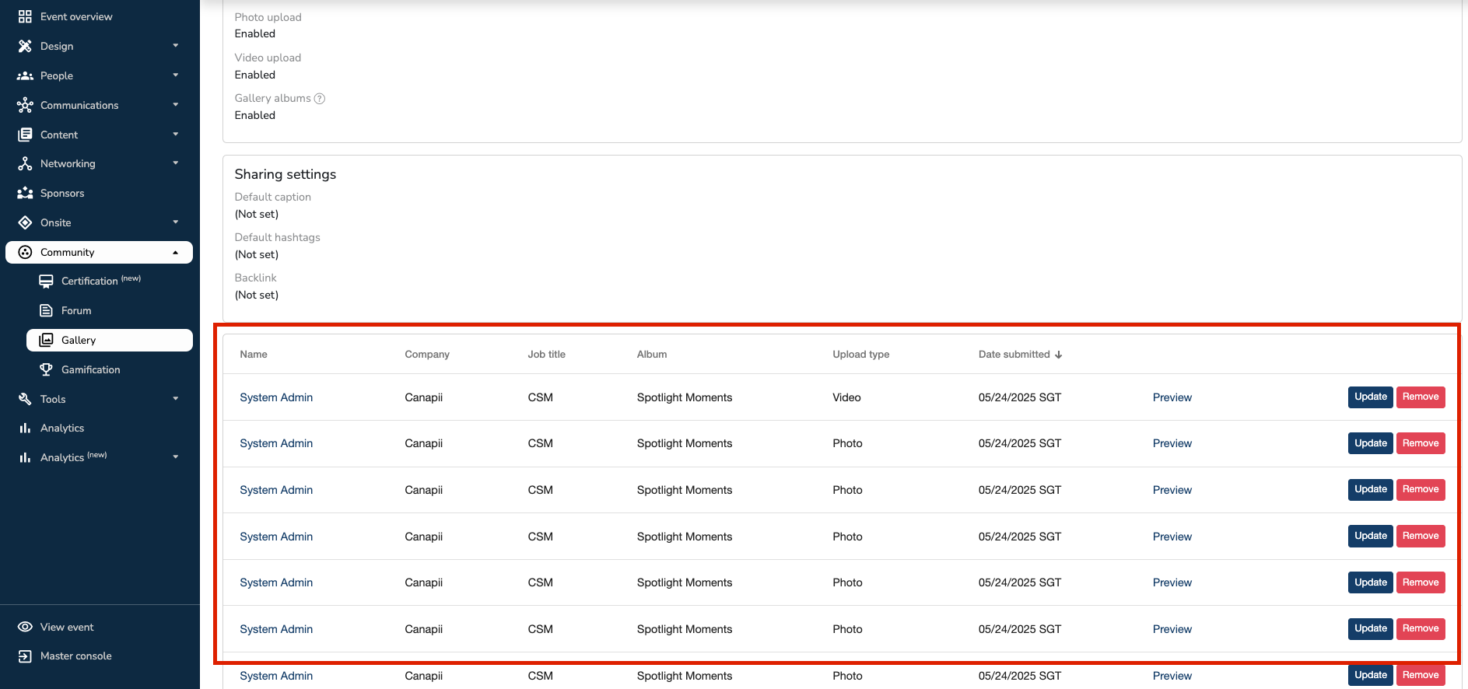Image resolution: width=1468 pixels, height=689 pixels.
Task: Expand the Design menu arrow
Action: [176, 46]
